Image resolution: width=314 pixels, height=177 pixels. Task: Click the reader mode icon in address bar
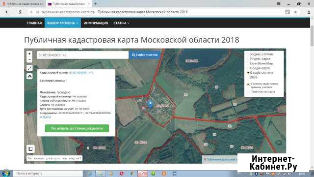[288, 12]
